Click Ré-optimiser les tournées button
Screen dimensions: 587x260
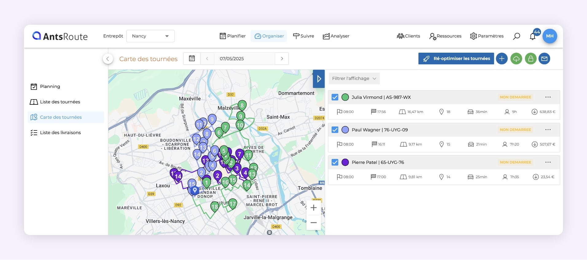coord(456,58)
